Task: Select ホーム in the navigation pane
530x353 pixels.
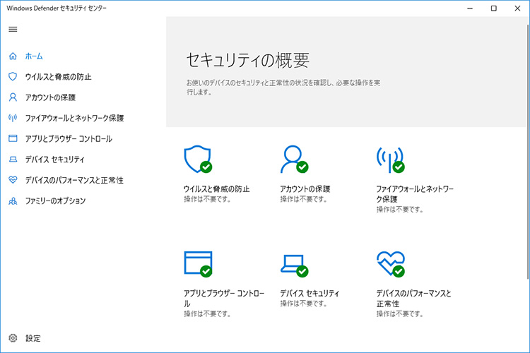Action: [x=34, y=56]
